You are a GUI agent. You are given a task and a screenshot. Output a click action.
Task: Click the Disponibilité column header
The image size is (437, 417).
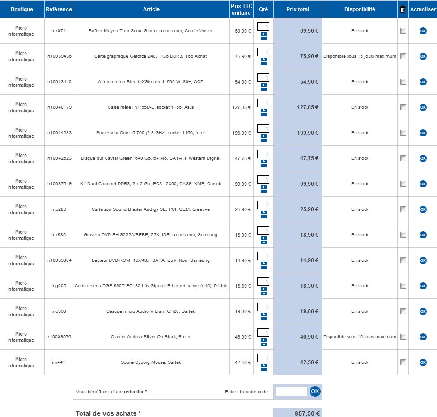360,9
